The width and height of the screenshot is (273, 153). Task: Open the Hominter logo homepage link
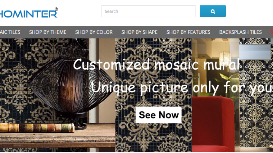[x=29, y=13]
